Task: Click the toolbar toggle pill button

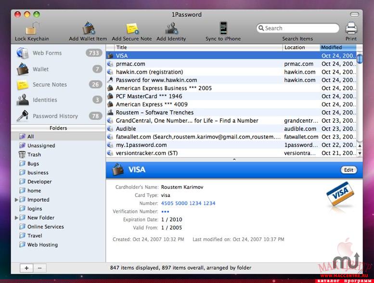Action: pos(354,14)
